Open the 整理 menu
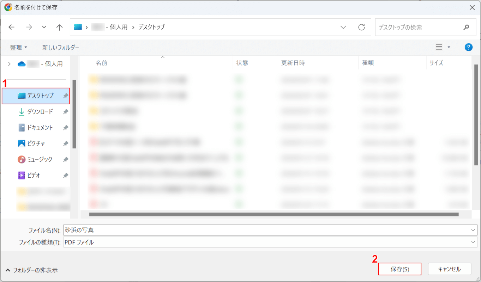 click(x=19, y=47)
